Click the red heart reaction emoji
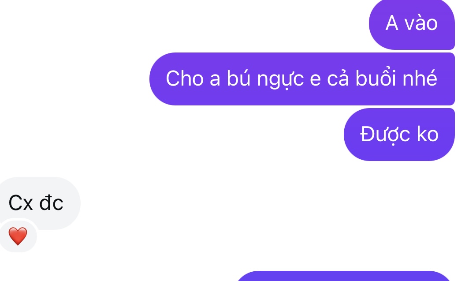 pos(18,236)
